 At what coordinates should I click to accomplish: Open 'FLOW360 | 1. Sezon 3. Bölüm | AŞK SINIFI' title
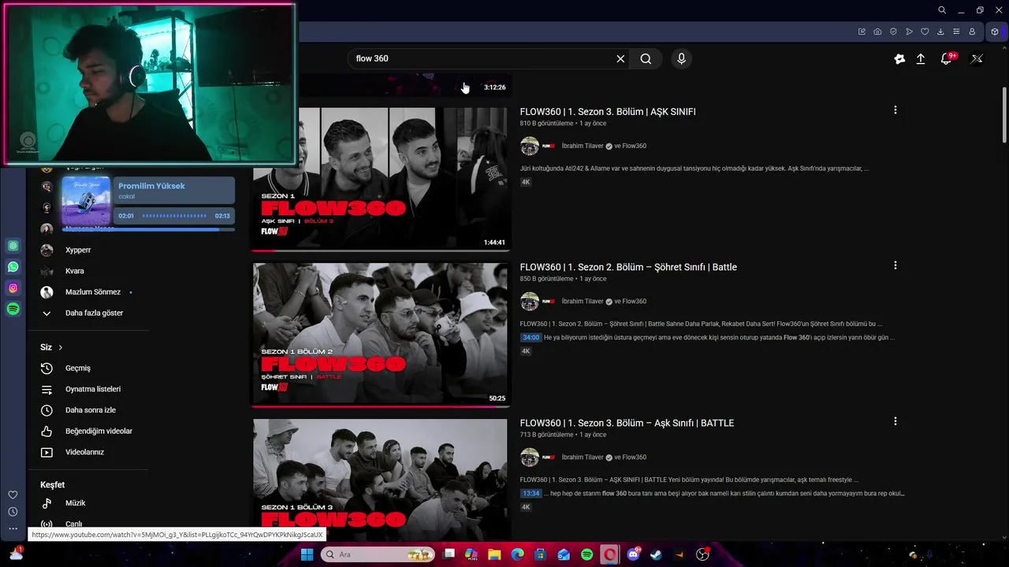[x=608, y=112]
